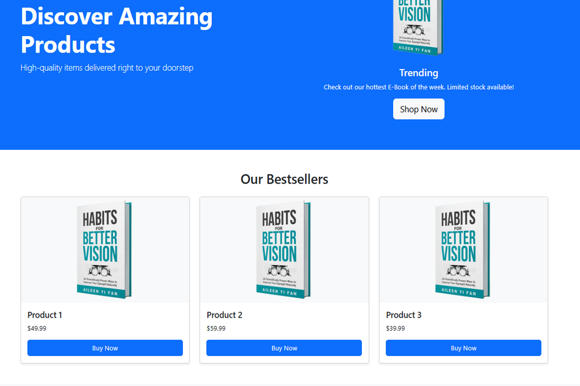
Task: Buy Product 1 with Buy Now
Action: tap(105, 348)
